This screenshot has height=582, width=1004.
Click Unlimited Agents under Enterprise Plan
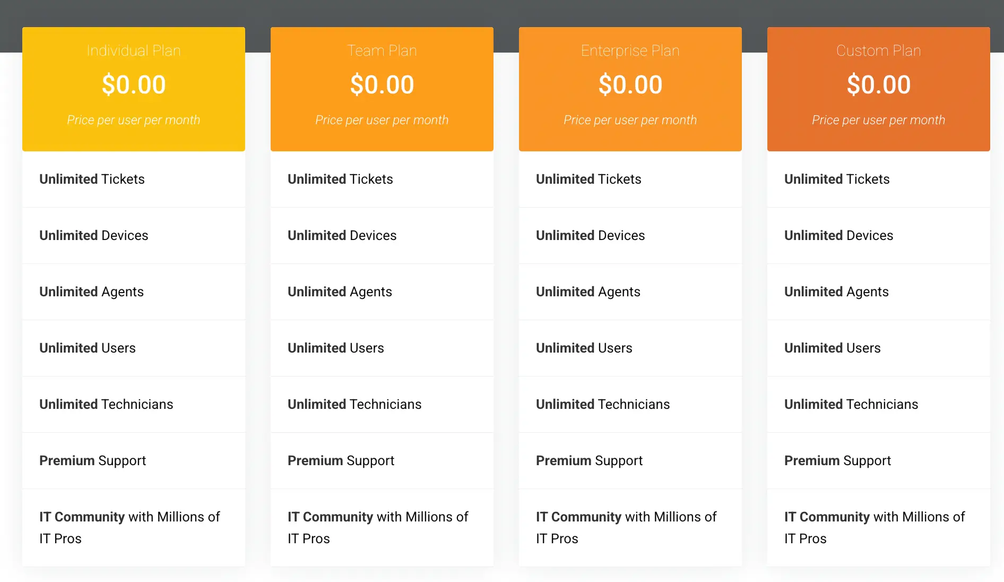click(588, 292)
